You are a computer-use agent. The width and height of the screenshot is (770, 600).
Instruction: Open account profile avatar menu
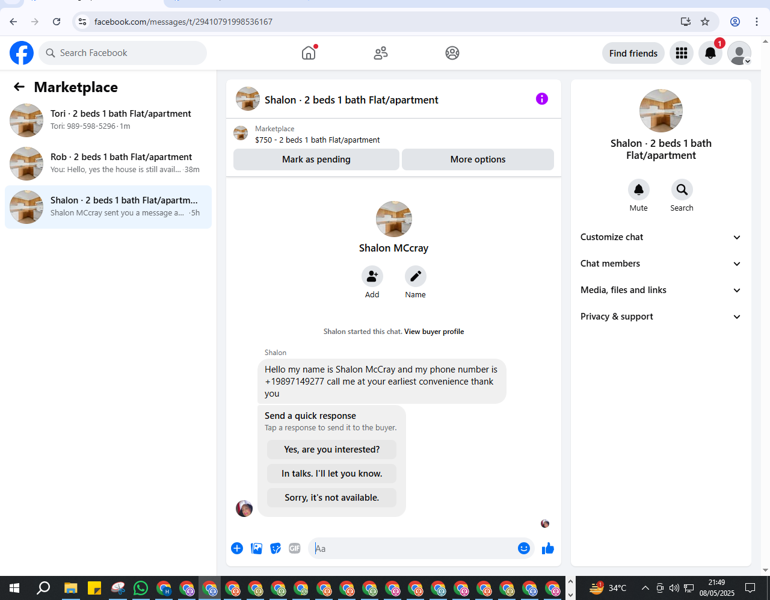739,53
